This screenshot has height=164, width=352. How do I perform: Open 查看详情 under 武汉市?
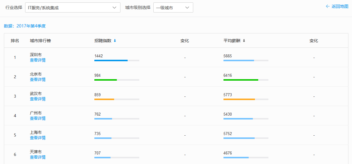(x=38, y=99)
